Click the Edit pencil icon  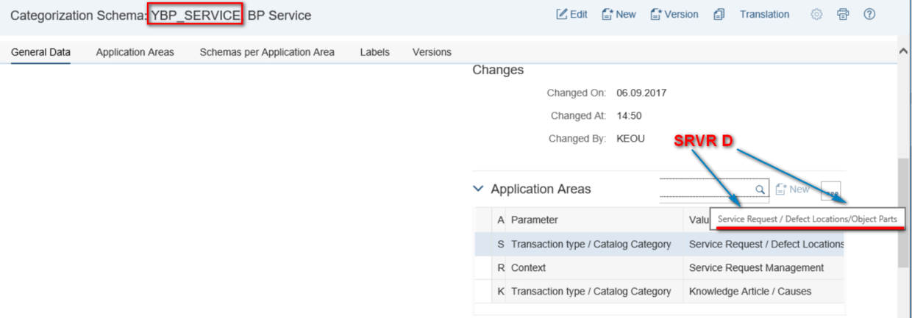[x=563, y=15]
